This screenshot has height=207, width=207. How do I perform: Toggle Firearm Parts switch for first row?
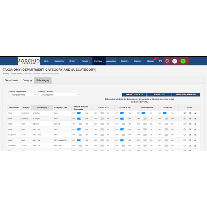click(x=79, y=113)
